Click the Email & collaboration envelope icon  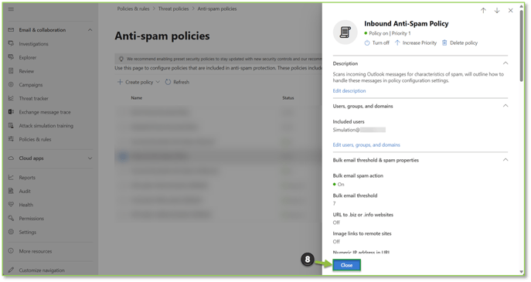click(11, 30)
